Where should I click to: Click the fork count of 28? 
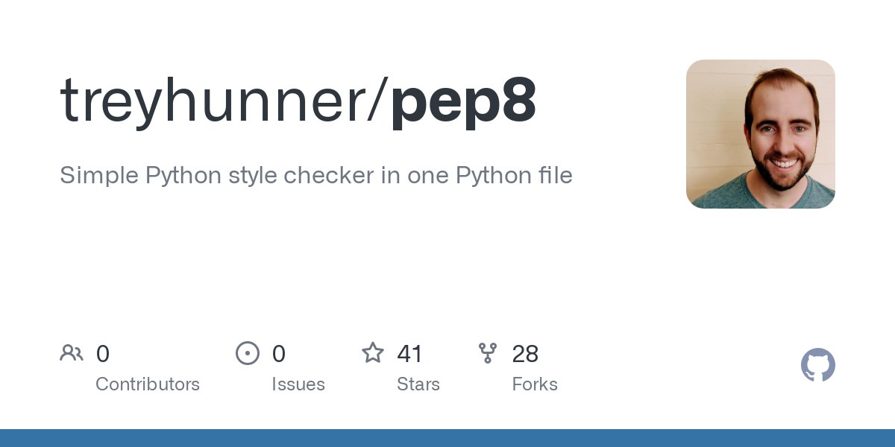[525, 354]
